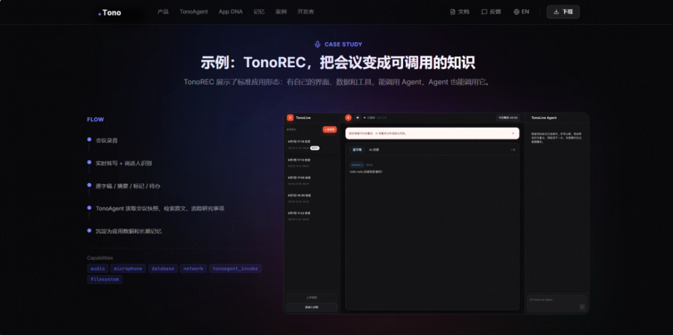Click the 会议录音 flow step
This screenshot has height=335, width=673.
pos(106,141)
